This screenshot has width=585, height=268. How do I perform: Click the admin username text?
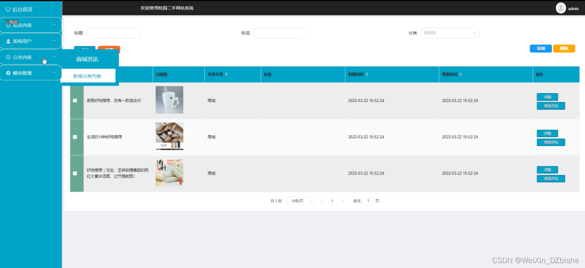[x=574, y=9]
